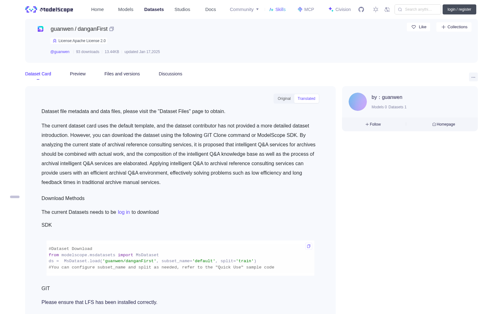Open the GitHub icon link
503x314 pixels.
[361, 9]
